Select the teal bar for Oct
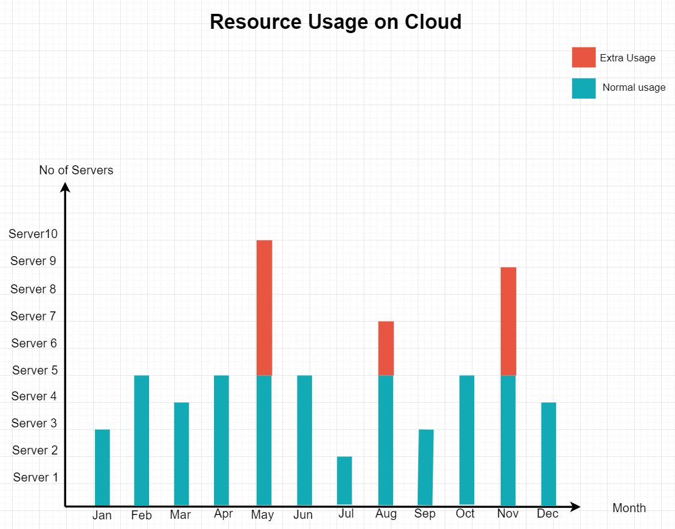Image resolution: width=675 pixels, height=529 pixels. tap(466, 440)
